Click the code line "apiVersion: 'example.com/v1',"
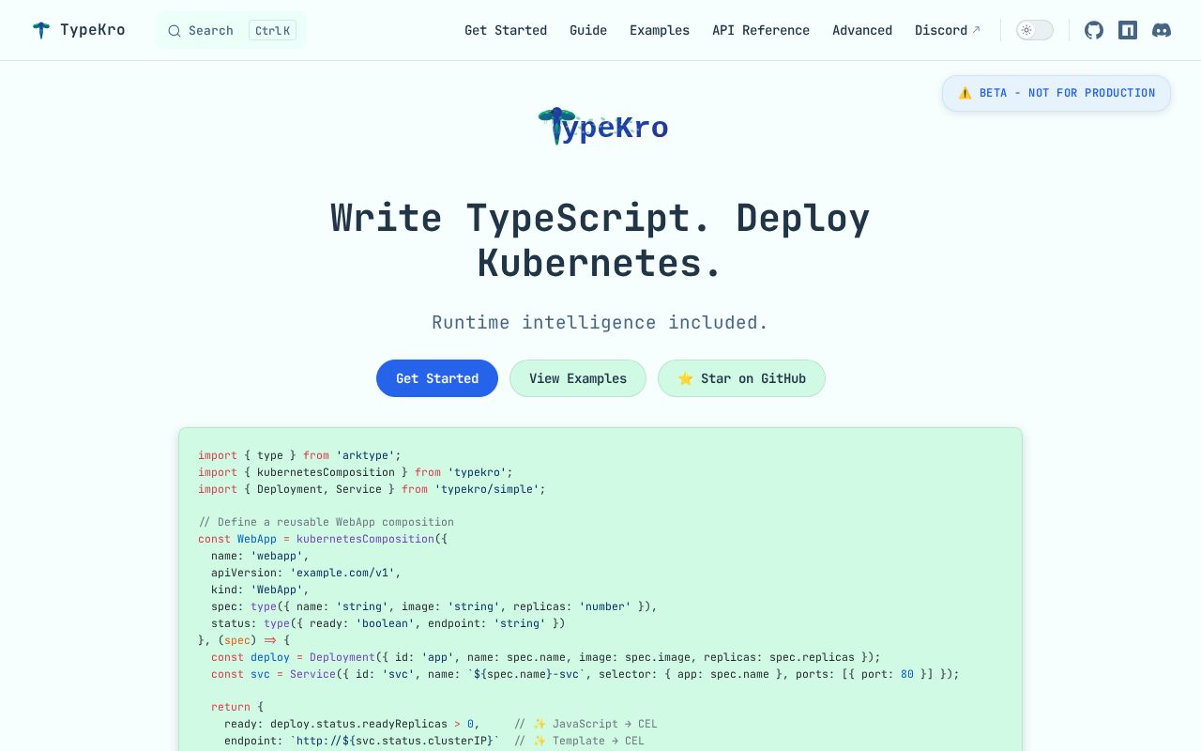1201x751 pixels. (306, 573)
